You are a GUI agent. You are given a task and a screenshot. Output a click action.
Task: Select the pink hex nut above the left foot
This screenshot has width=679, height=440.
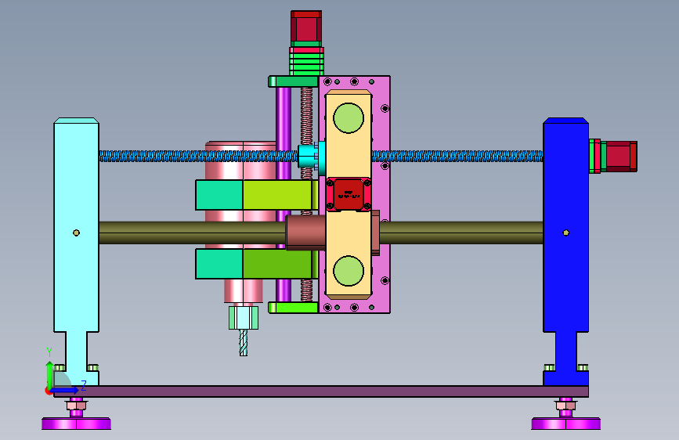[x=76, y=406]
